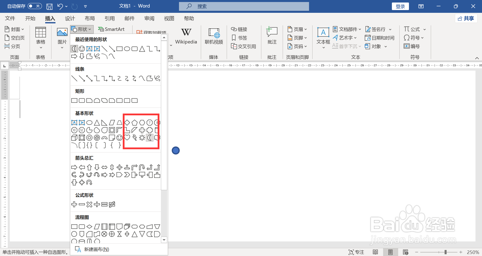The image size is (482, 256).
Task: Open the 布局 Layout tab
Action: click(x=90, y=18)
